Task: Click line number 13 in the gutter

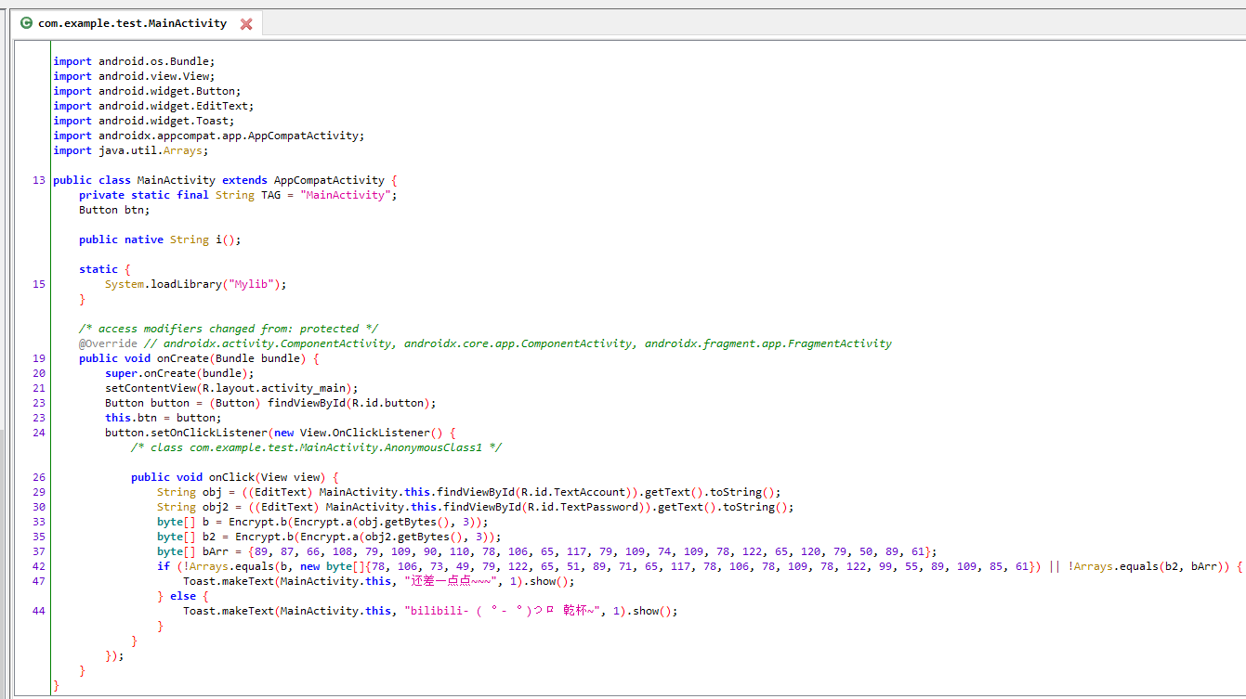Action: [x=38, y=179]
